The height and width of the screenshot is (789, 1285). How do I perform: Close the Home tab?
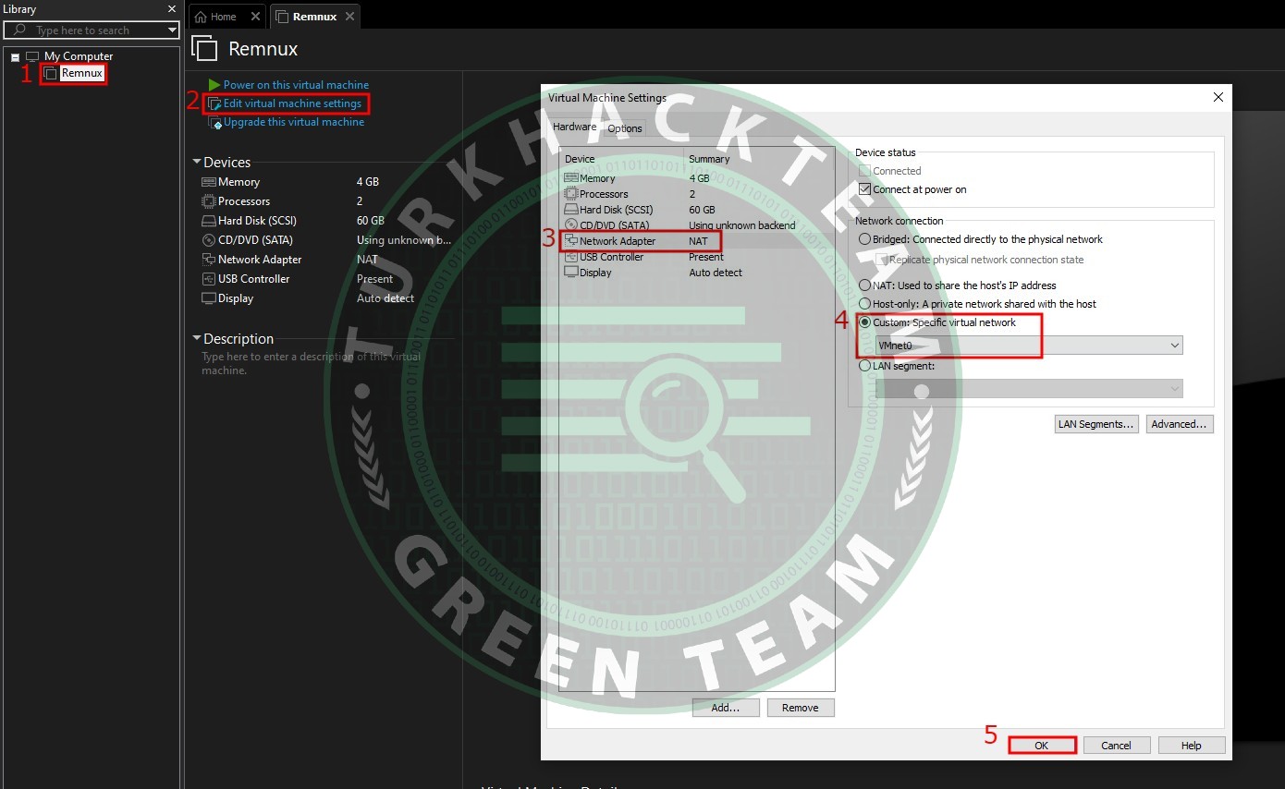tap(255, 17)
